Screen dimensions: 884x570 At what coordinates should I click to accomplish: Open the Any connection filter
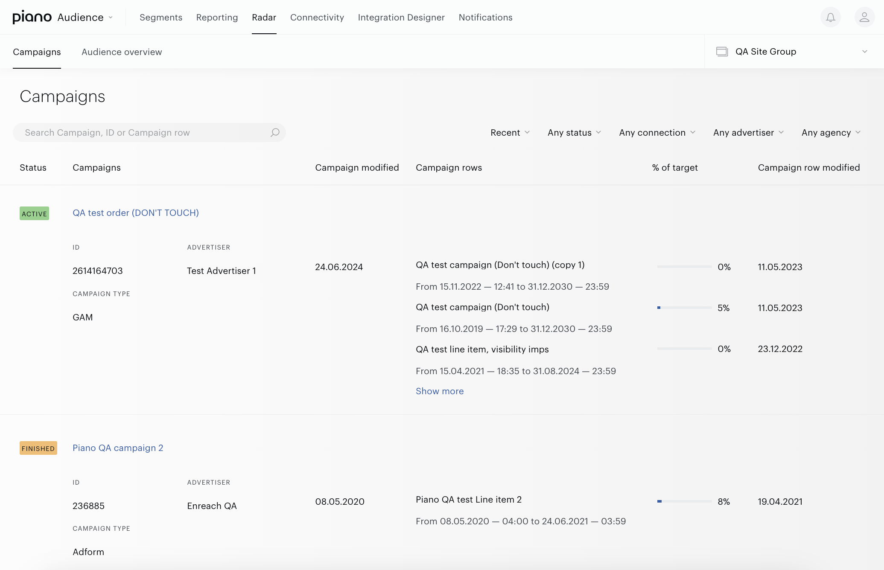point(657,133)
